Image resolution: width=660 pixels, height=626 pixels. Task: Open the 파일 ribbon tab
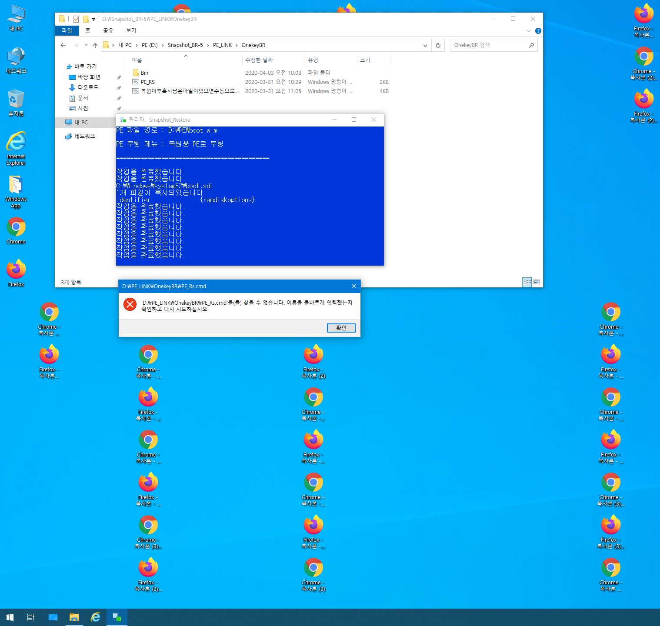coord(67,30)
